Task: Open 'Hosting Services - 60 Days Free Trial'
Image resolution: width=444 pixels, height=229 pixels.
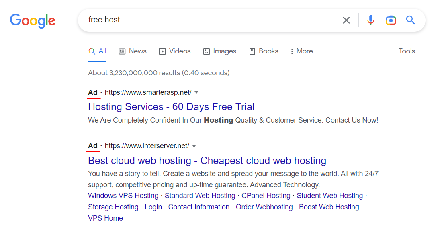Action: 171,106
